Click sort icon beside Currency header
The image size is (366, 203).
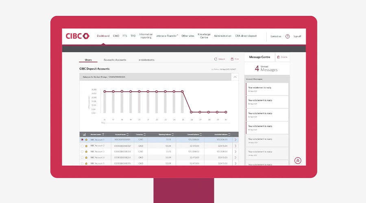[x=145, y=134]
